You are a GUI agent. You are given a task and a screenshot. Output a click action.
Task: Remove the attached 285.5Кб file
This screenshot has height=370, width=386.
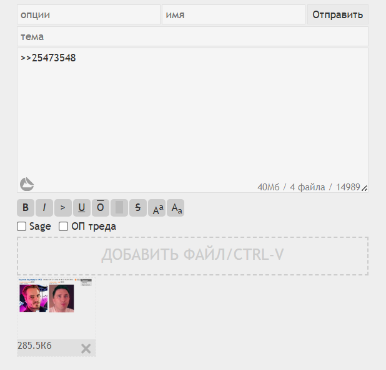click(x=86, y=349)
